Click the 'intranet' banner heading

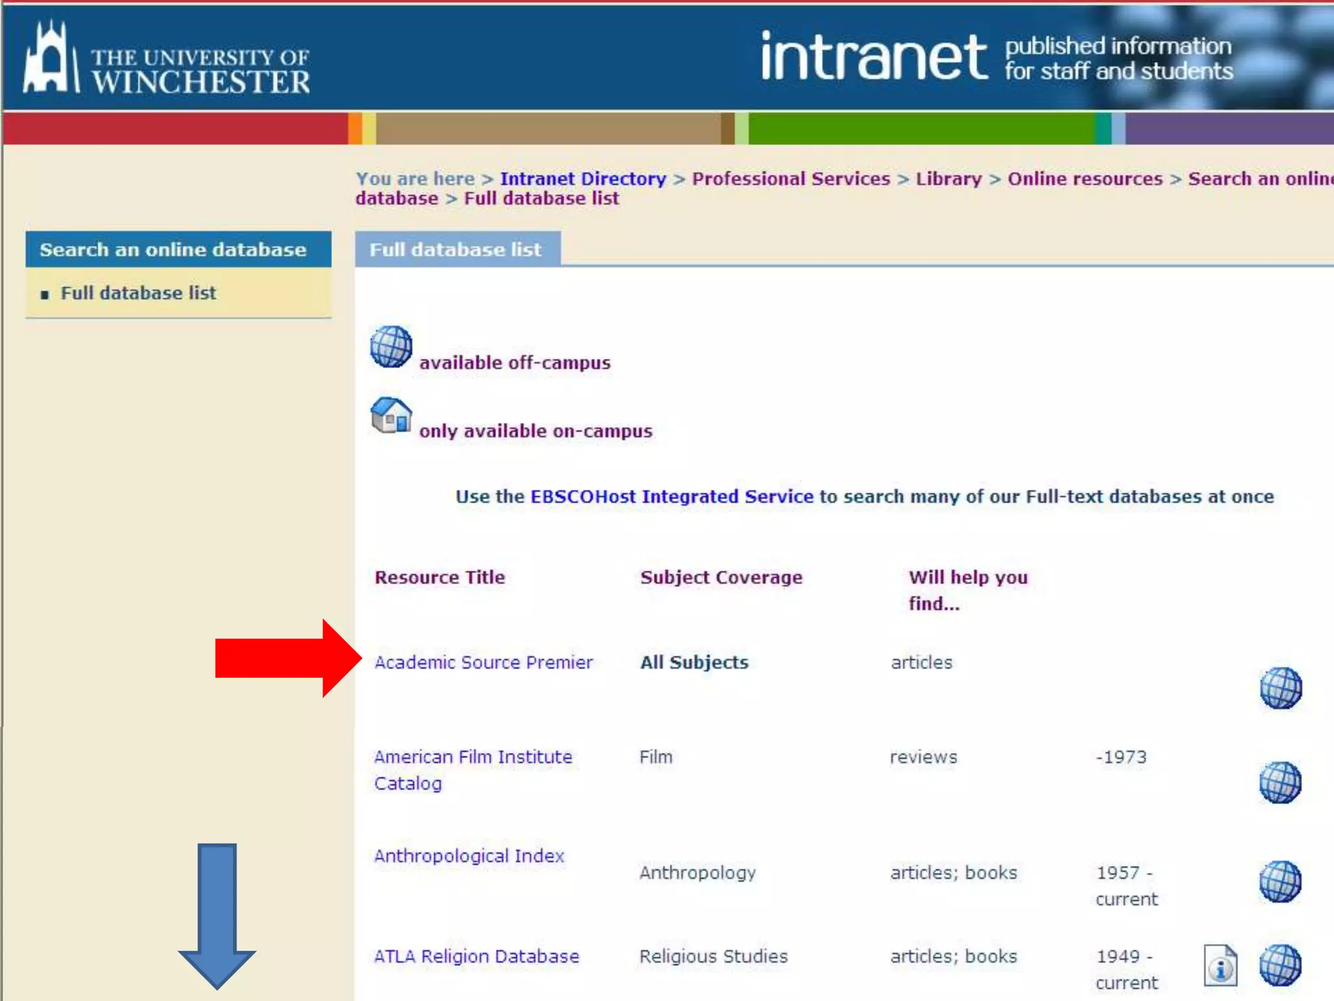point(873,57)
